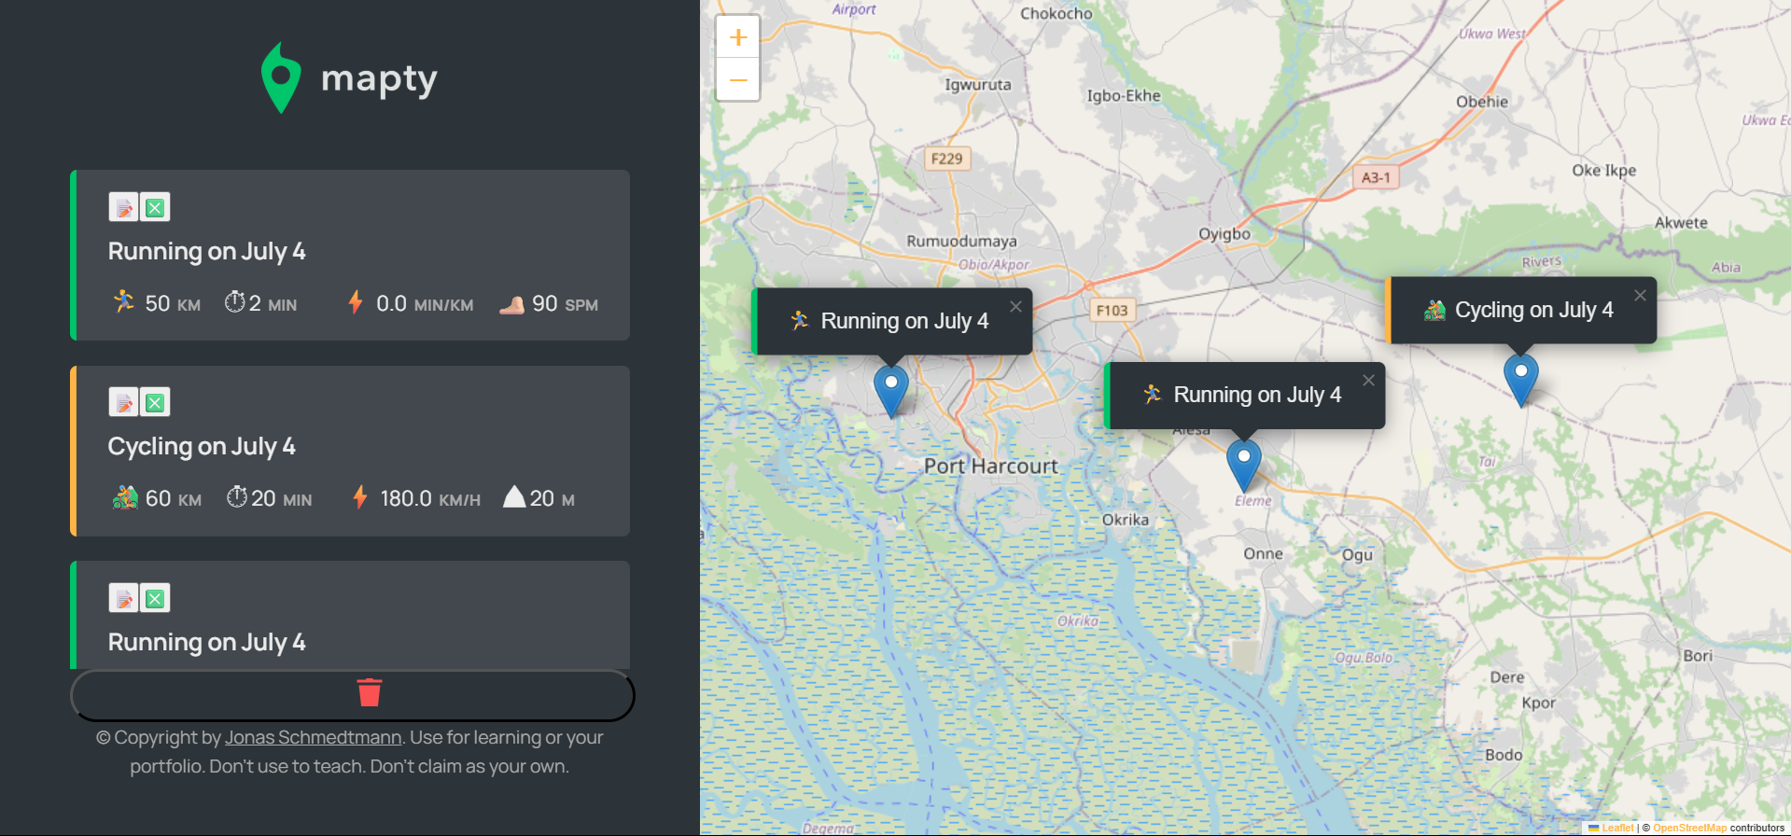
Task: Click the Rumuodumaya map label
Action: [x=961, y=242]
